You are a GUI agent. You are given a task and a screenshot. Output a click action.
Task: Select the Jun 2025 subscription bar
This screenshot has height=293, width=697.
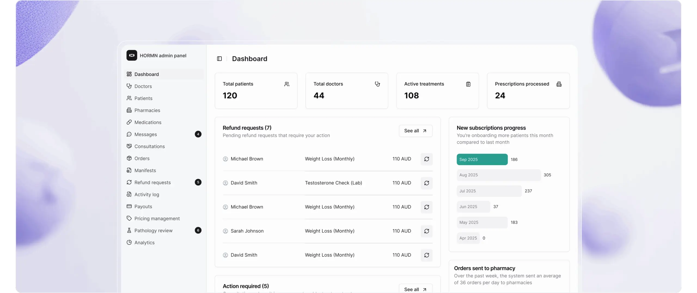click(x=473, y=207)
